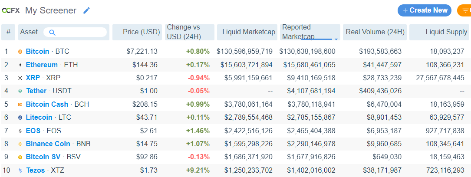Click the Create New button
Image resolution: width=471 pixels, height=177 pixels.
[425, 10]
